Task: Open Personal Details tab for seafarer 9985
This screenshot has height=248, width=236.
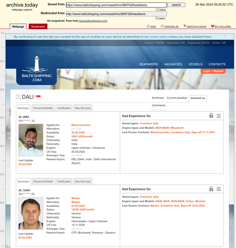Action: [43, 108]
